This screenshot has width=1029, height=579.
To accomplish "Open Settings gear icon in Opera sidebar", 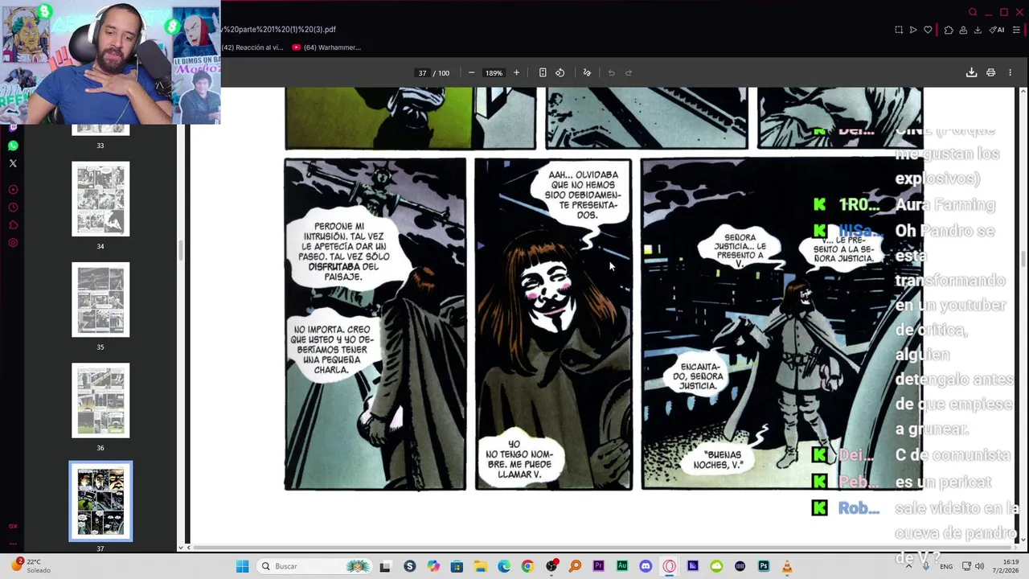I will 13,243.
